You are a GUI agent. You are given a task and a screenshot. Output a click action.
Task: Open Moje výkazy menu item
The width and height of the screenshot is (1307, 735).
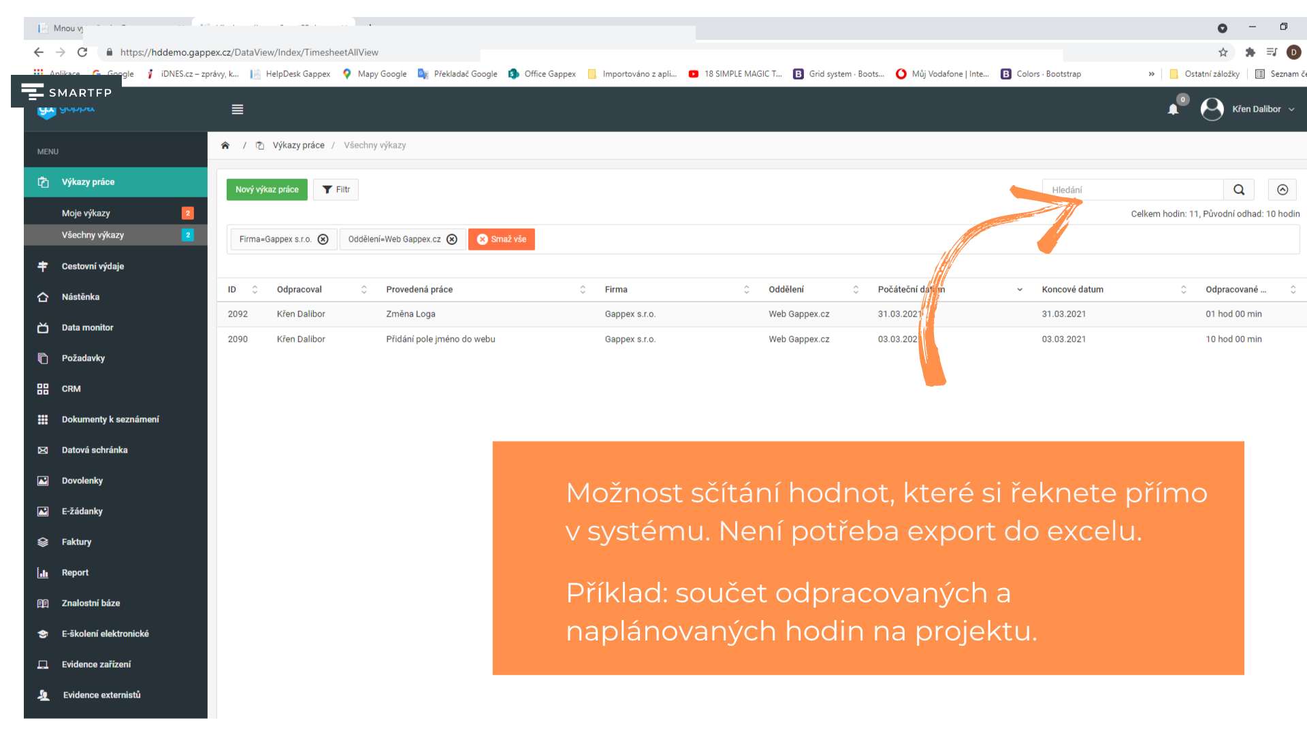(x=86, y=214)
